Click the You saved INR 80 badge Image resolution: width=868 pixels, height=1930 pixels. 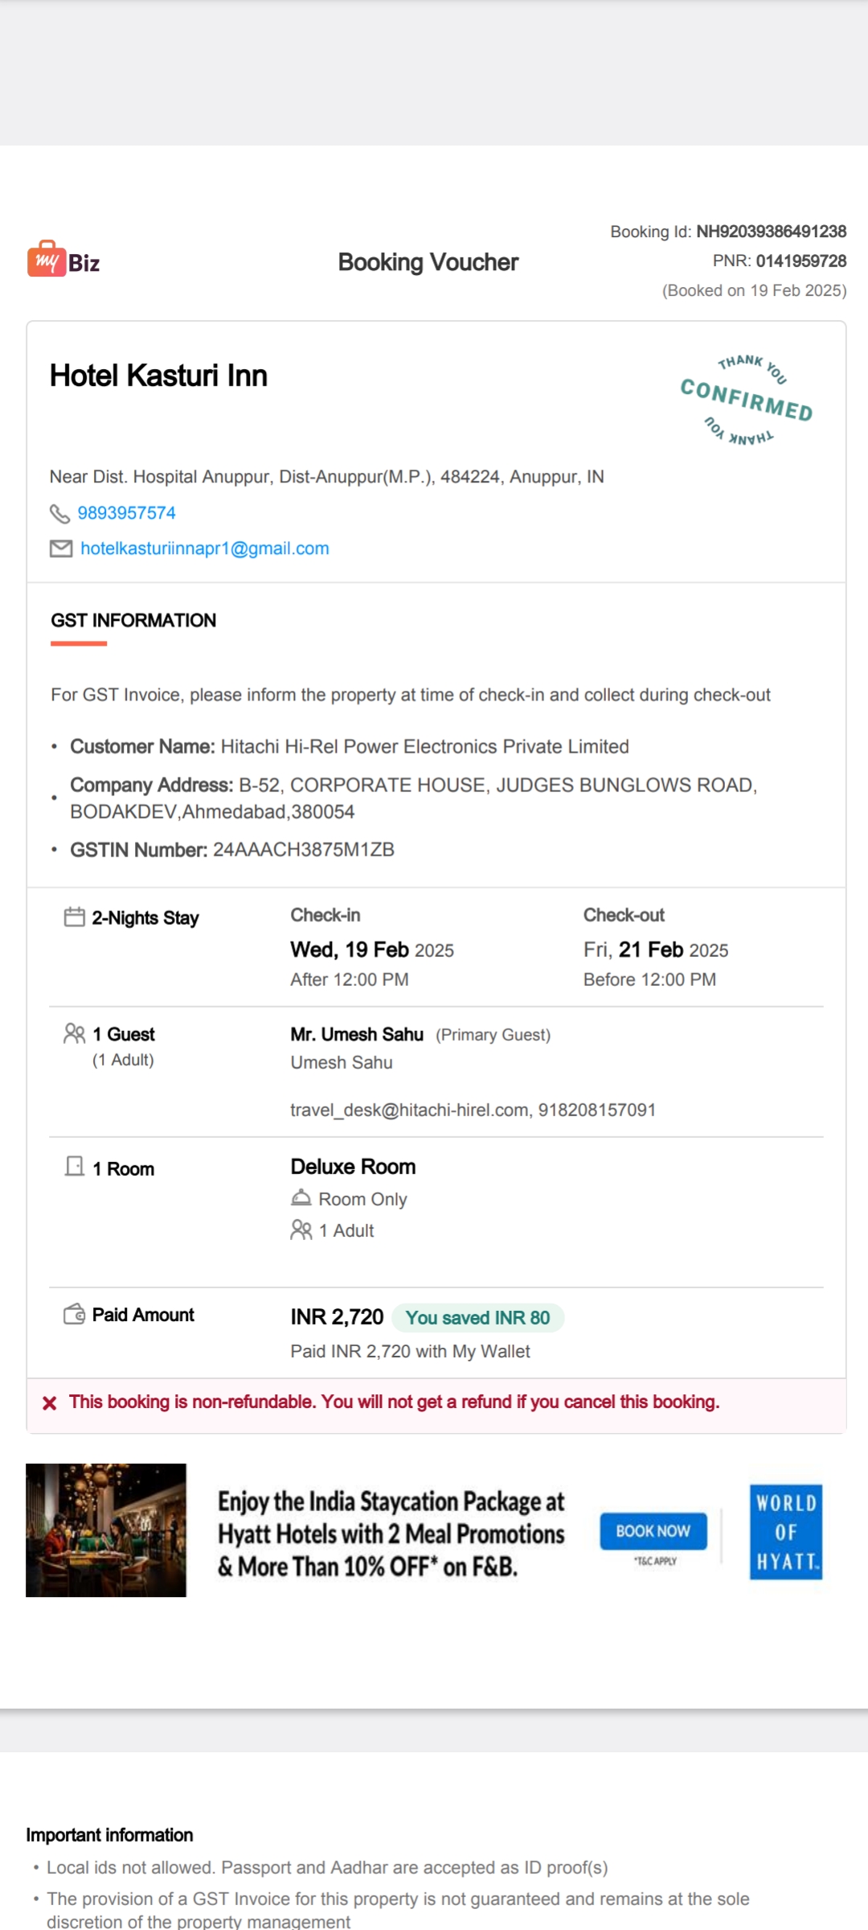478,1318
